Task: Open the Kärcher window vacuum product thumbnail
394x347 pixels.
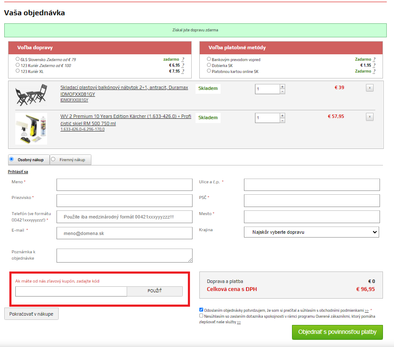Action: [31, 129]
